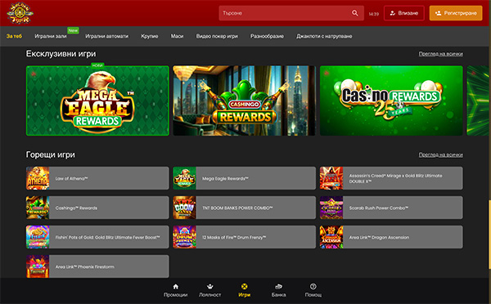Open Помощ question icon in bottom bar
Screen dimensions: 491x304
(x=313, y=287)
